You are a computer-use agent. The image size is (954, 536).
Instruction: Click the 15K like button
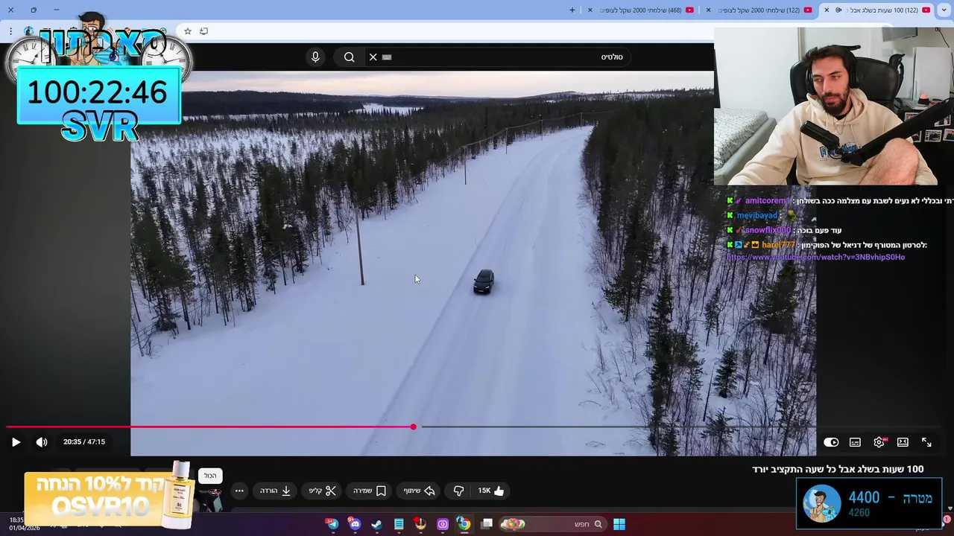(x=491, y=491)
